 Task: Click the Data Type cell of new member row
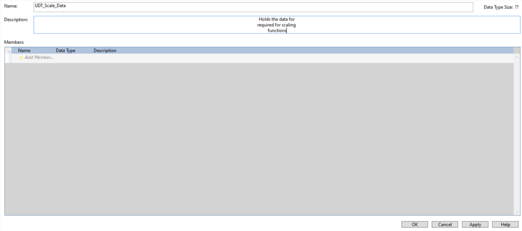click(71, 58)
